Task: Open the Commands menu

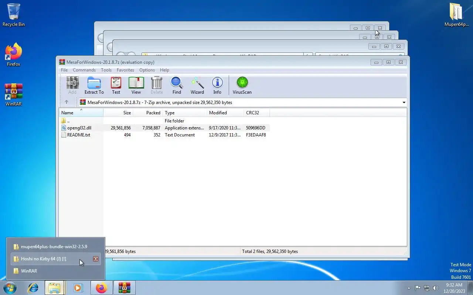Action: click(84, 70)
